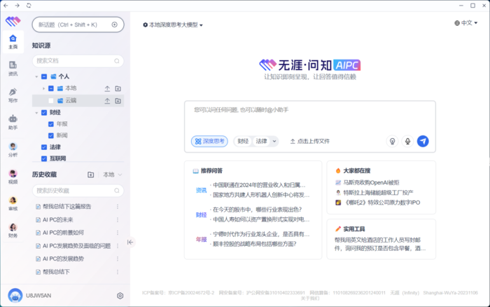490x307 pixels.
Task: Open the 本地 dropdown in 历史收藏
Action: coord(112,175)
